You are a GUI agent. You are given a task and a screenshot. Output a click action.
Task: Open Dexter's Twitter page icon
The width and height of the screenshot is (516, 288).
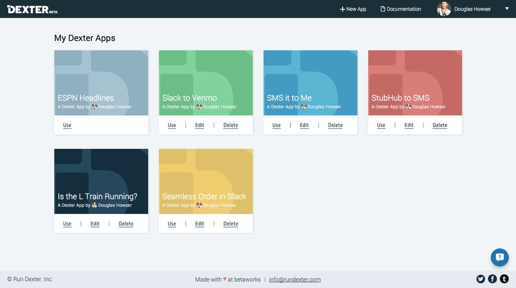point(480,279)
